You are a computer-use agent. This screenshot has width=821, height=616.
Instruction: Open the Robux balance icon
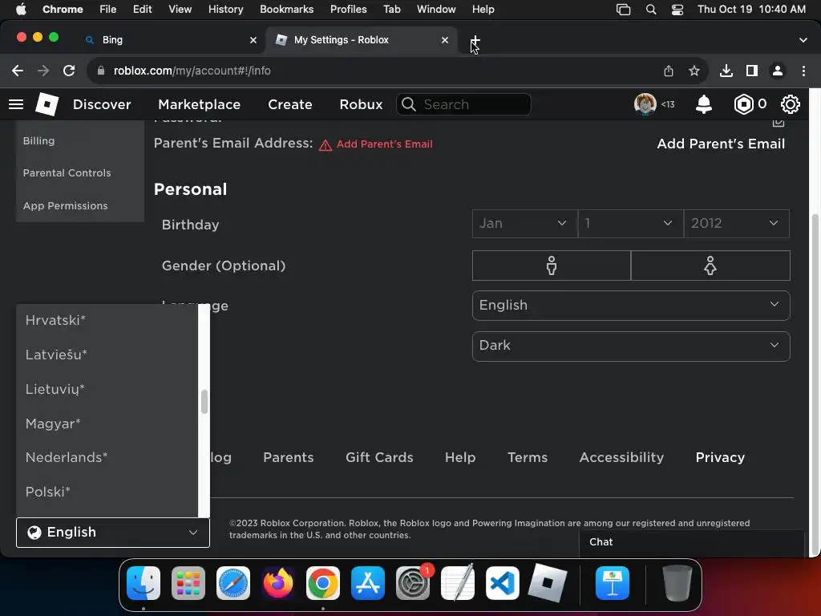tap(743, 104)
